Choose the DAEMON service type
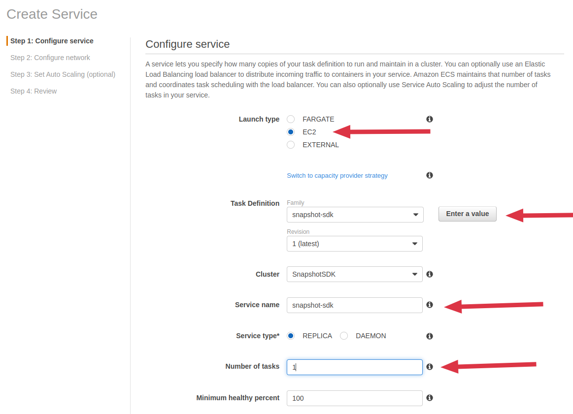Screen dimensions: 573x414 (x=344, y=336)
